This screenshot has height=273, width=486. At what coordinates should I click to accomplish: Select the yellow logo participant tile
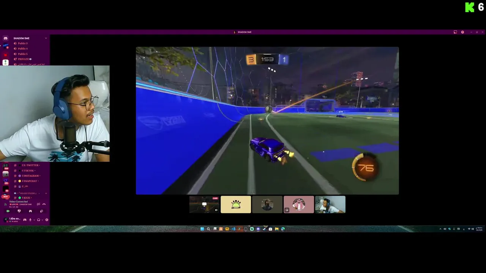click(236, 204)
